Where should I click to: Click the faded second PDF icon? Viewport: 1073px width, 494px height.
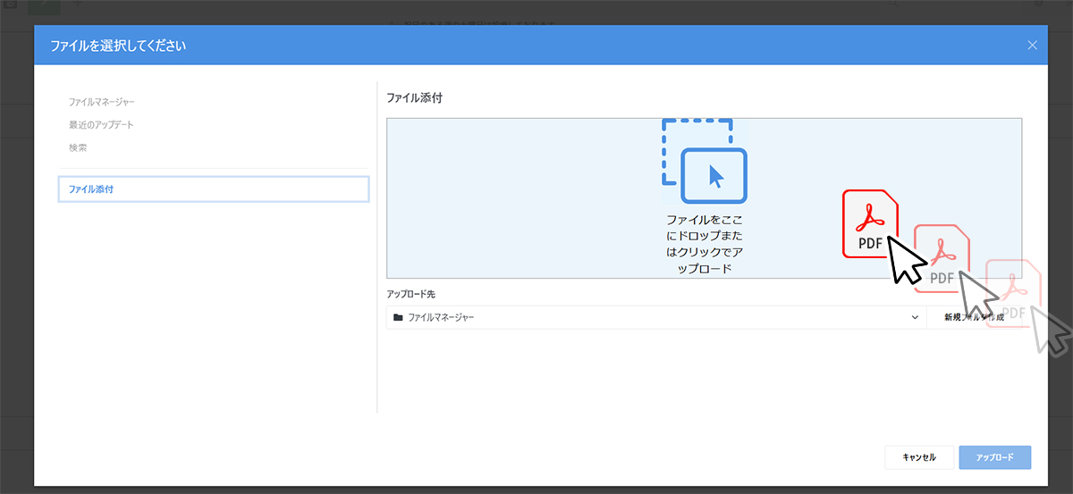coord(942,256)
